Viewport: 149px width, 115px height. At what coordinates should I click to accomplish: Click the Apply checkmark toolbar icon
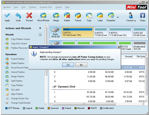click(7, 15)
